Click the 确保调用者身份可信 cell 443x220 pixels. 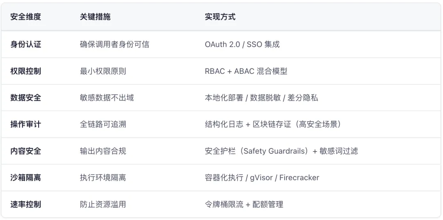pyautogui.click(x=114, y=44)
